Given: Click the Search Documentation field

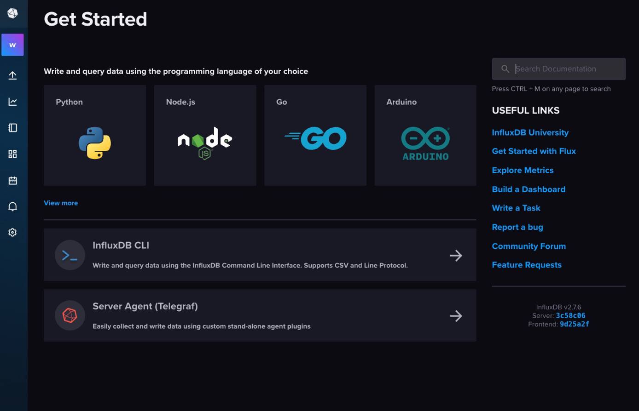Looking at the screenshot, I should [558, 68].
